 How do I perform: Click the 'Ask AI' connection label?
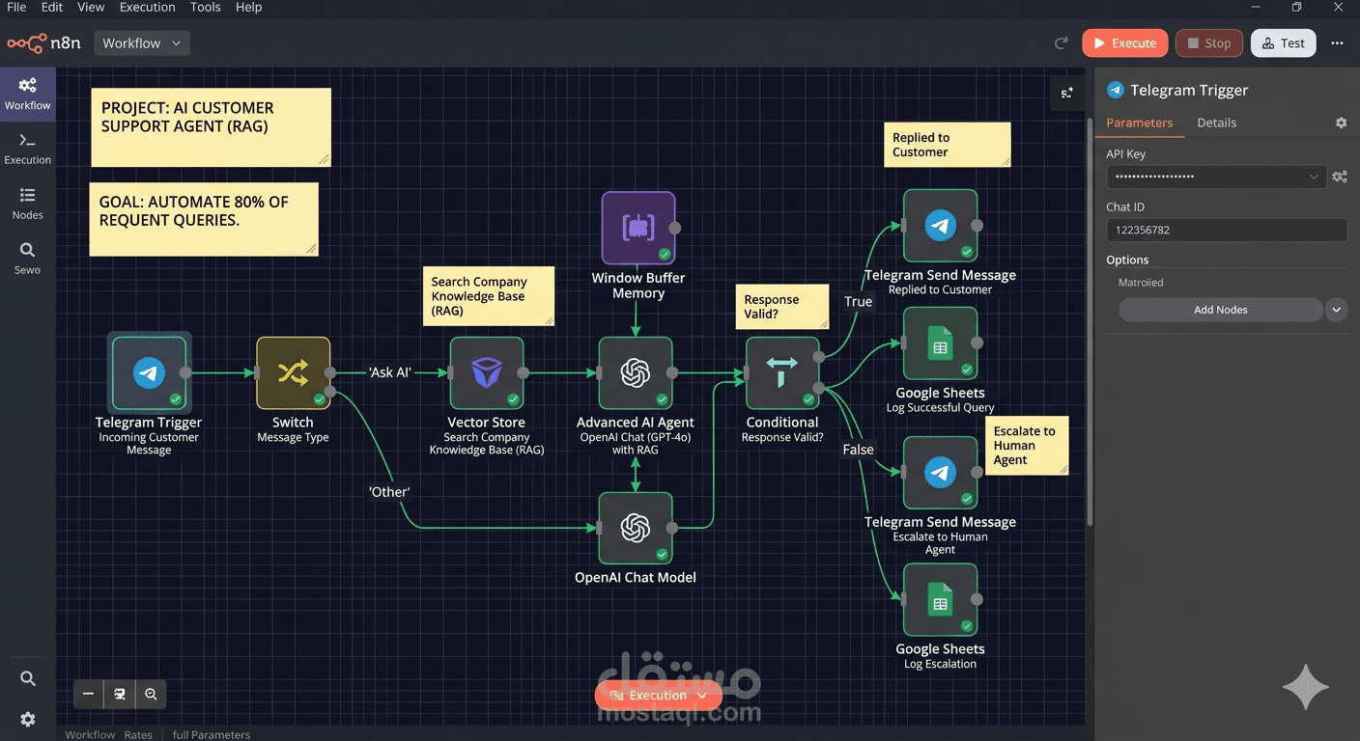point(390,372)
